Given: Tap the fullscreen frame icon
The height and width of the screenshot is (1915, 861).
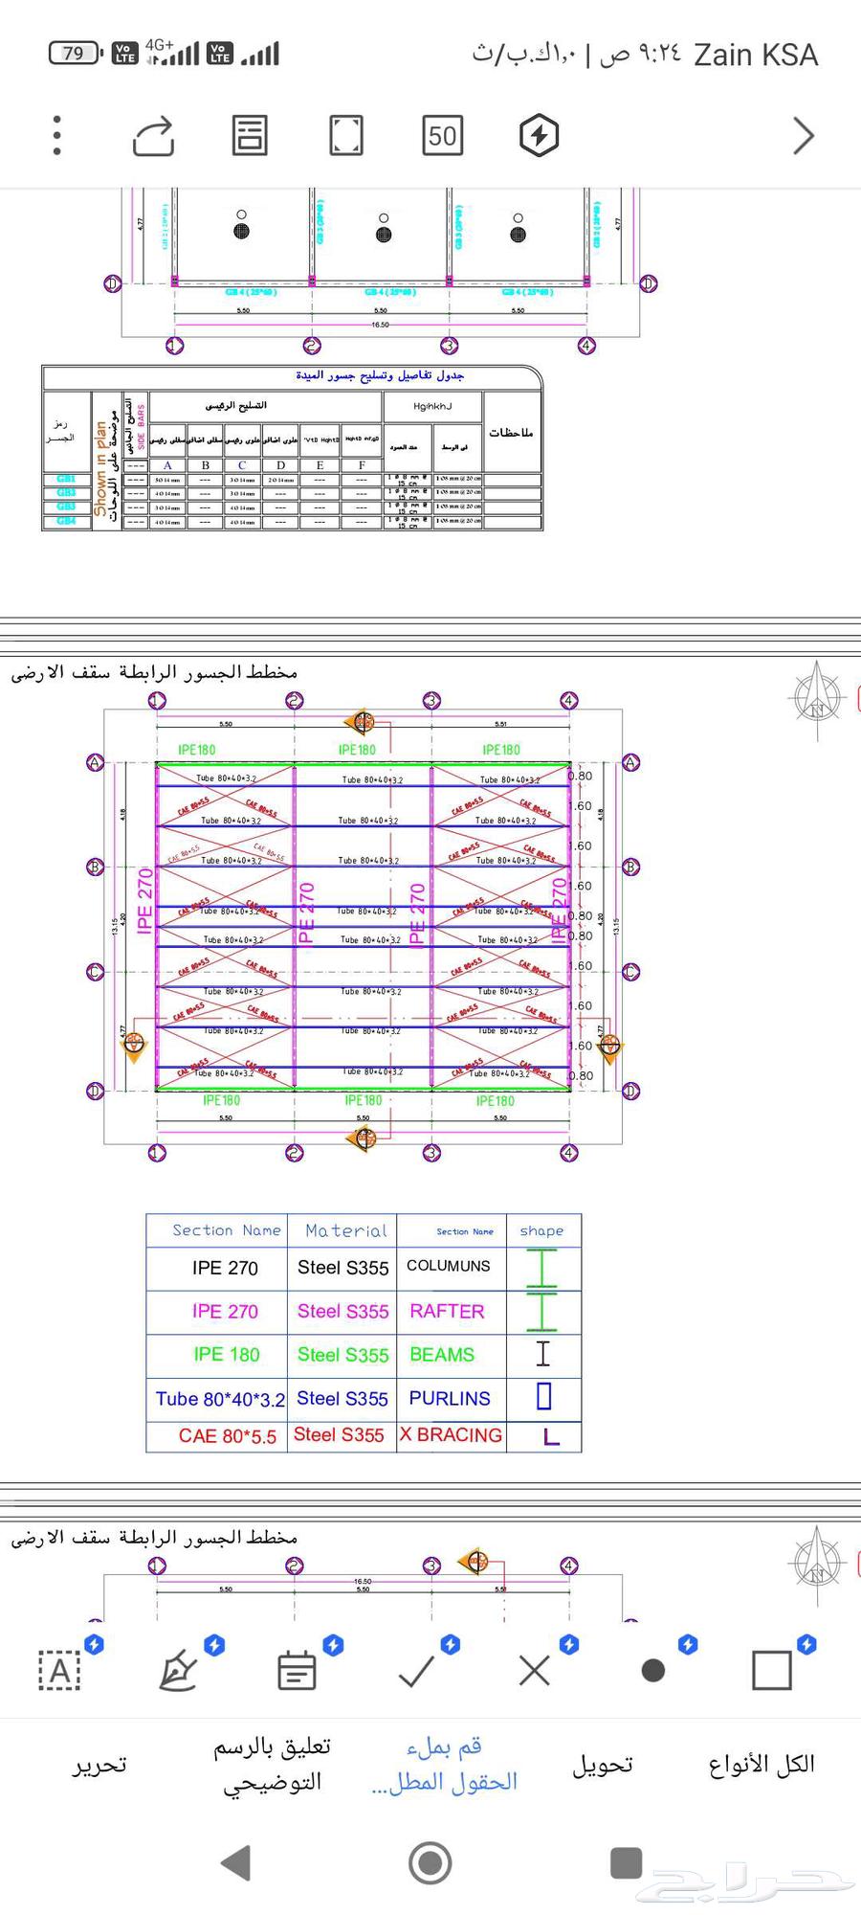Looking at the screenshot, I should (345, 135).
